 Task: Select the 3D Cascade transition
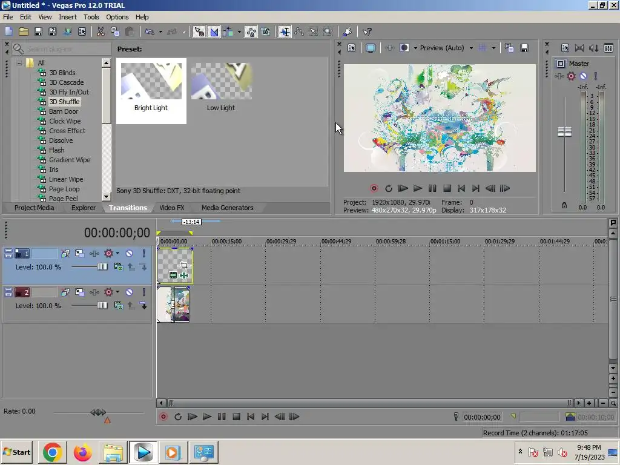pyautogui.click(x=67, y=82)
